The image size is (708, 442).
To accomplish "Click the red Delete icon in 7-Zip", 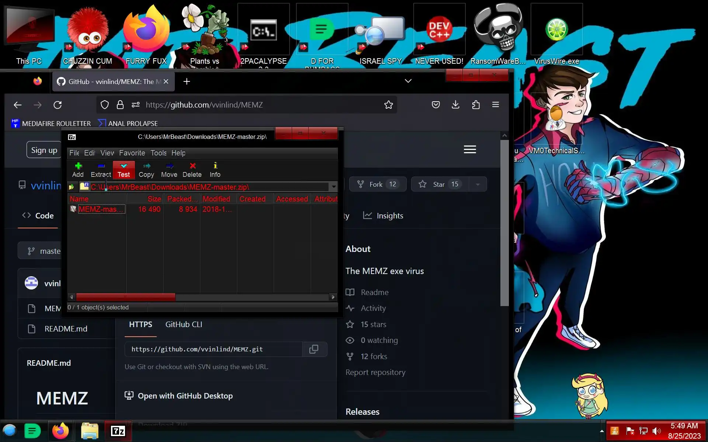I will point(192,169).
